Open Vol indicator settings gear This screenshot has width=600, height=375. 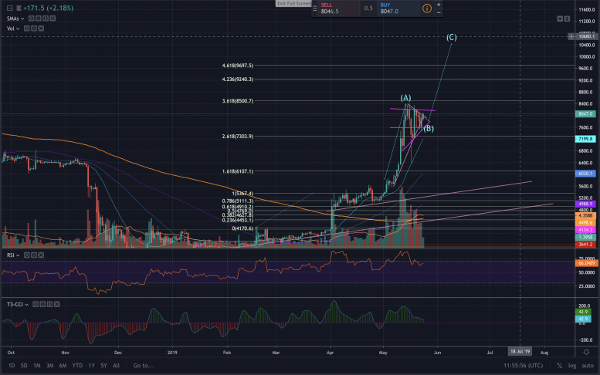click(34, 29)
